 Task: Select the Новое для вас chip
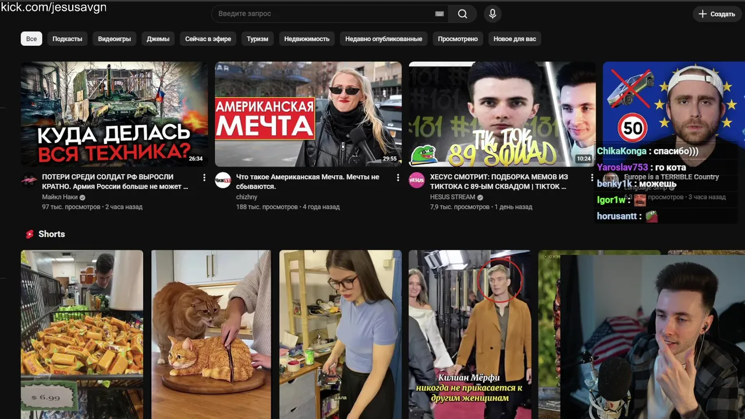[515, 39]
